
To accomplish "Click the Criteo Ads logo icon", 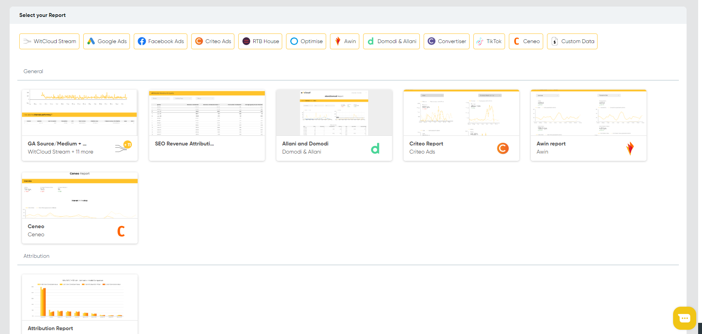I will 199,41.
